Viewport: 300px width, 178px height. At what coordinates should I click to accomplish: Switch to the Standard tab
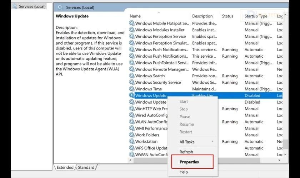[x=86, y=167]
